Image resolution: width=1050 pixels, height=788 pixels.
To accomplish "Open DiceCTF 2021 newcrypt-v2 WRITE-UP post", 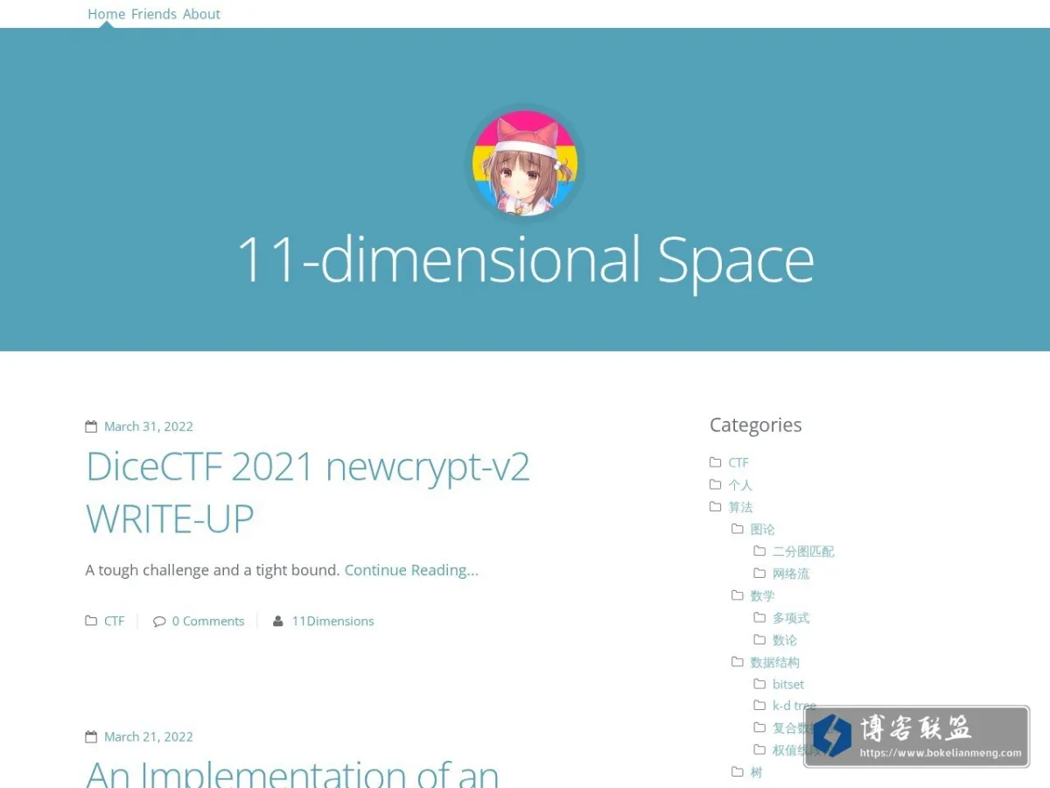I will point(308,492).
